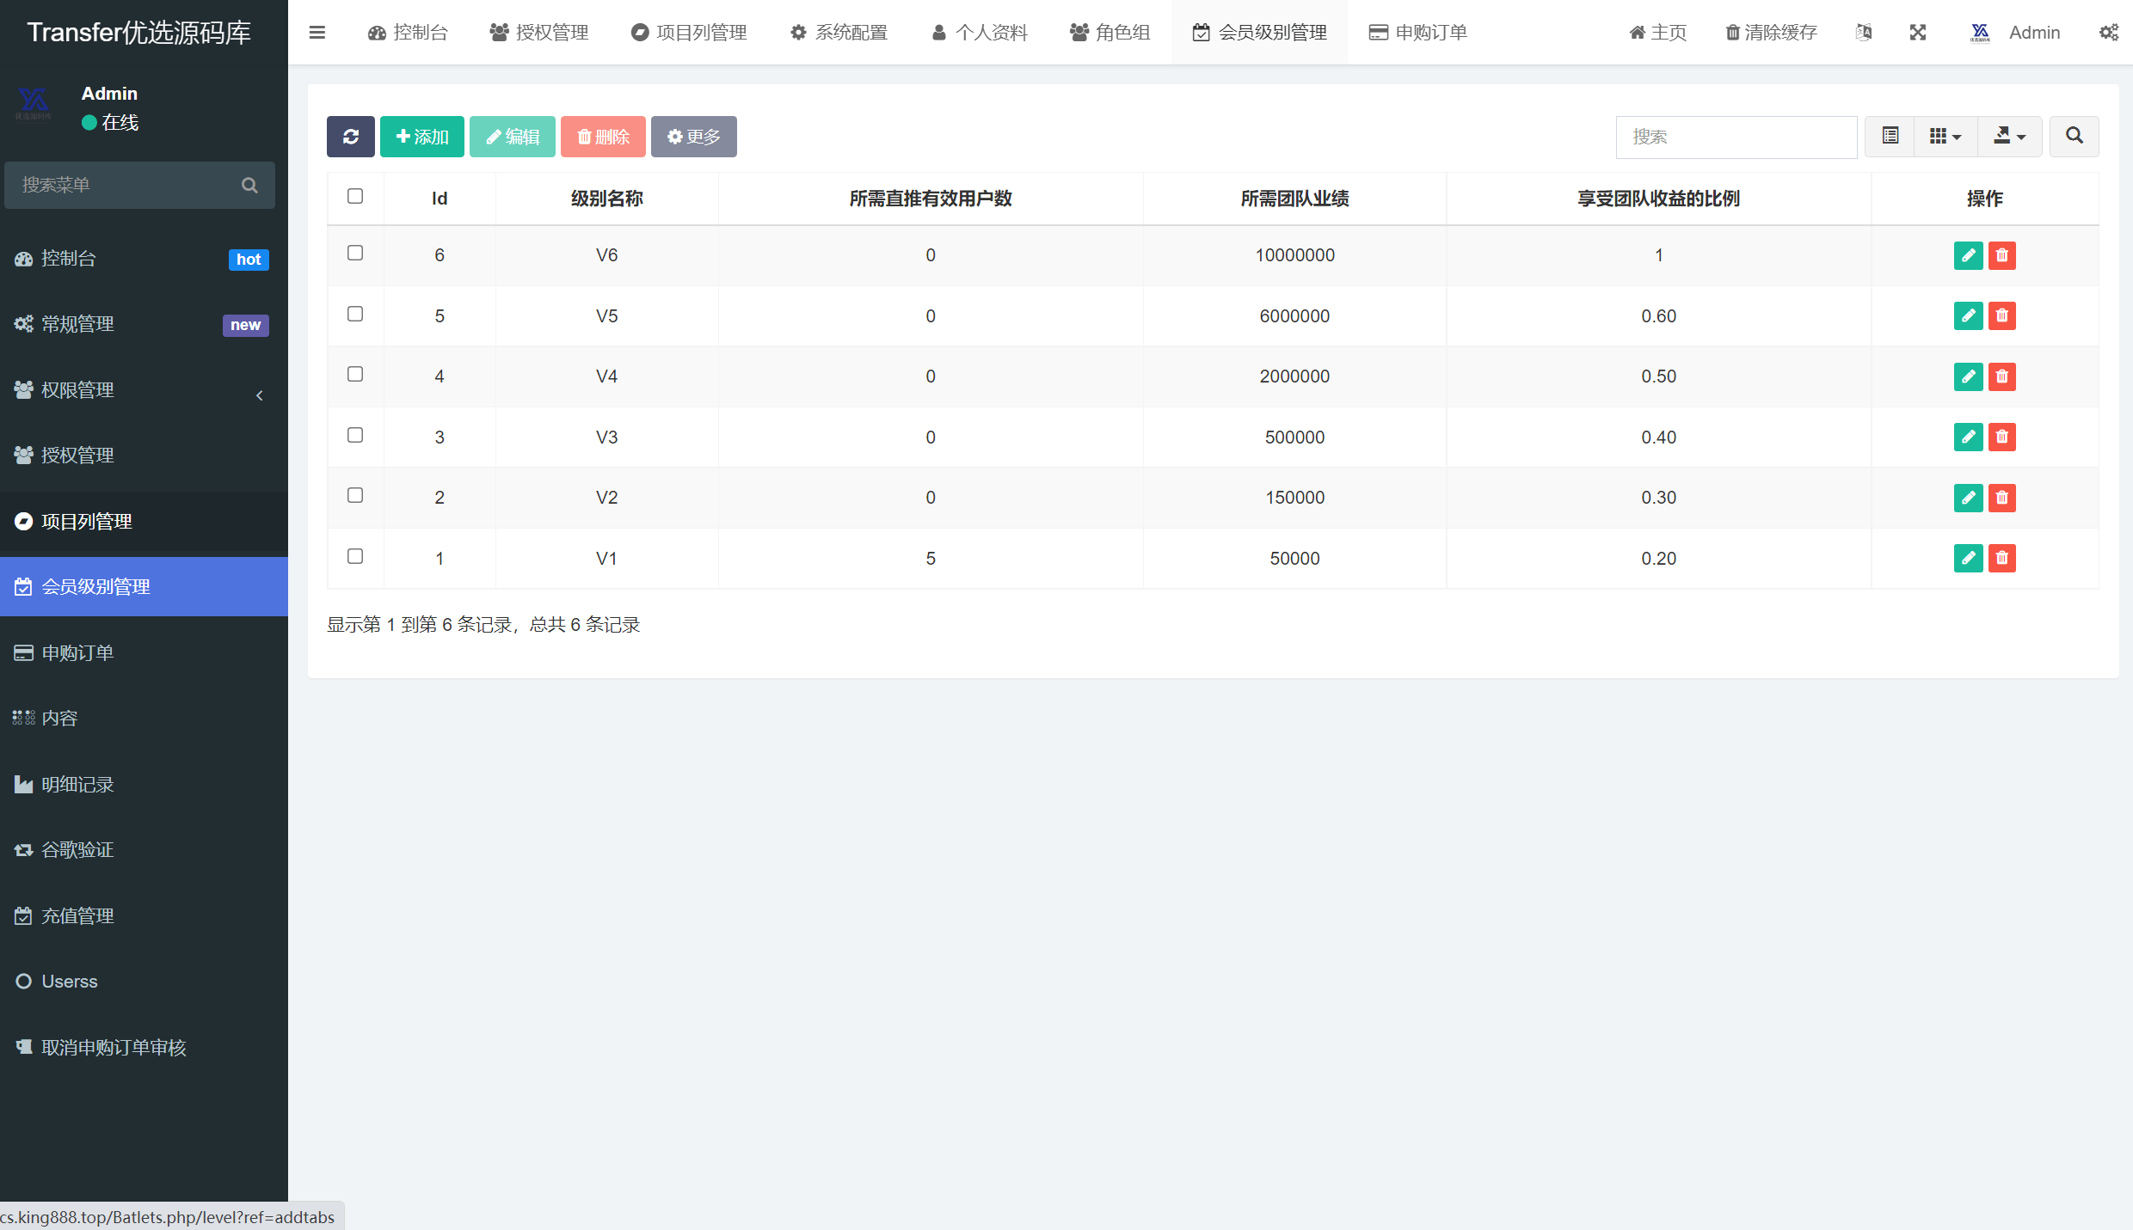Viewport: 2133px width, 1230px height.
Task: Open the export data dropdown
Action: click(x=2009, y=137)
